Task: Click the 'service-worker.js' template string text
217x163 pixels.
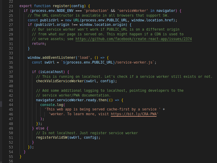Action: pyautogui.click(x=135, y=62)
